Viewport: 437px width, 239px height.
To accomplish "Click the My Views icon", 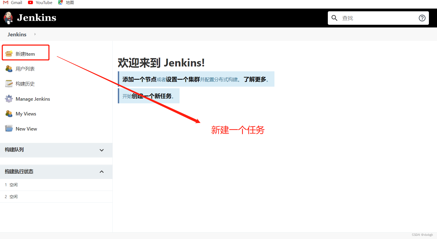I will pyautogui.click(x=9, y=114).
